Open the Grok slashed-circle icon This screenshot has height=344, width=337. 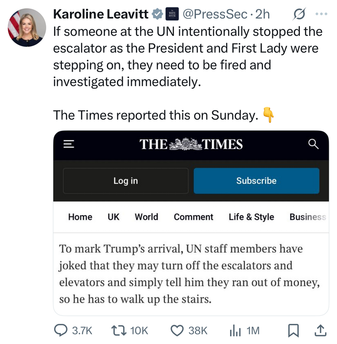tap(299, 14)
